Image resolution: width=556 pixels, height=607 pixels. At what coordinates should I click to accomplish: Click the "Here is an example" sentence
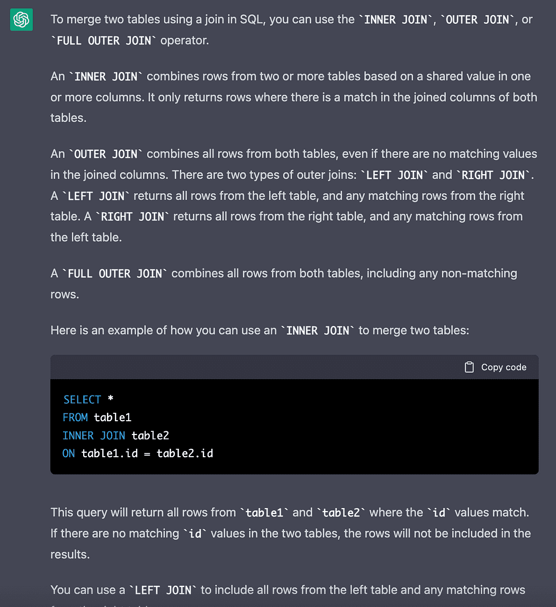[159, 331]
